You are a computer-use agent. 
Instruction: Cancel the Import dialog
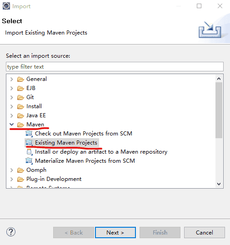point(205,233)
